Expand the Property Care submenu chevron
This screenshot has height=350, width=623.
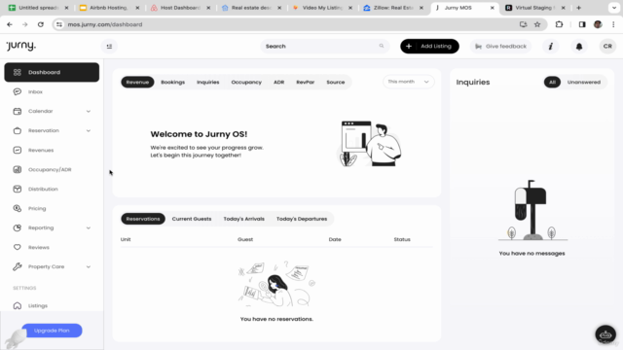tap(89, 266)
